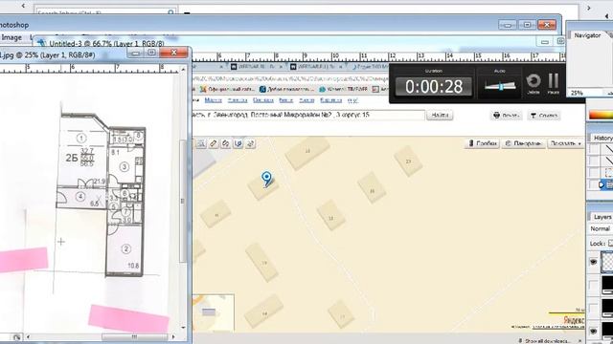Click the map address search field
The width and height of the screenshot is (613, 344).
308,115
